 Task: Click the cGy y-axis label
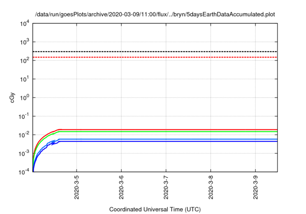pyautogui.click(x=12, y=98)
